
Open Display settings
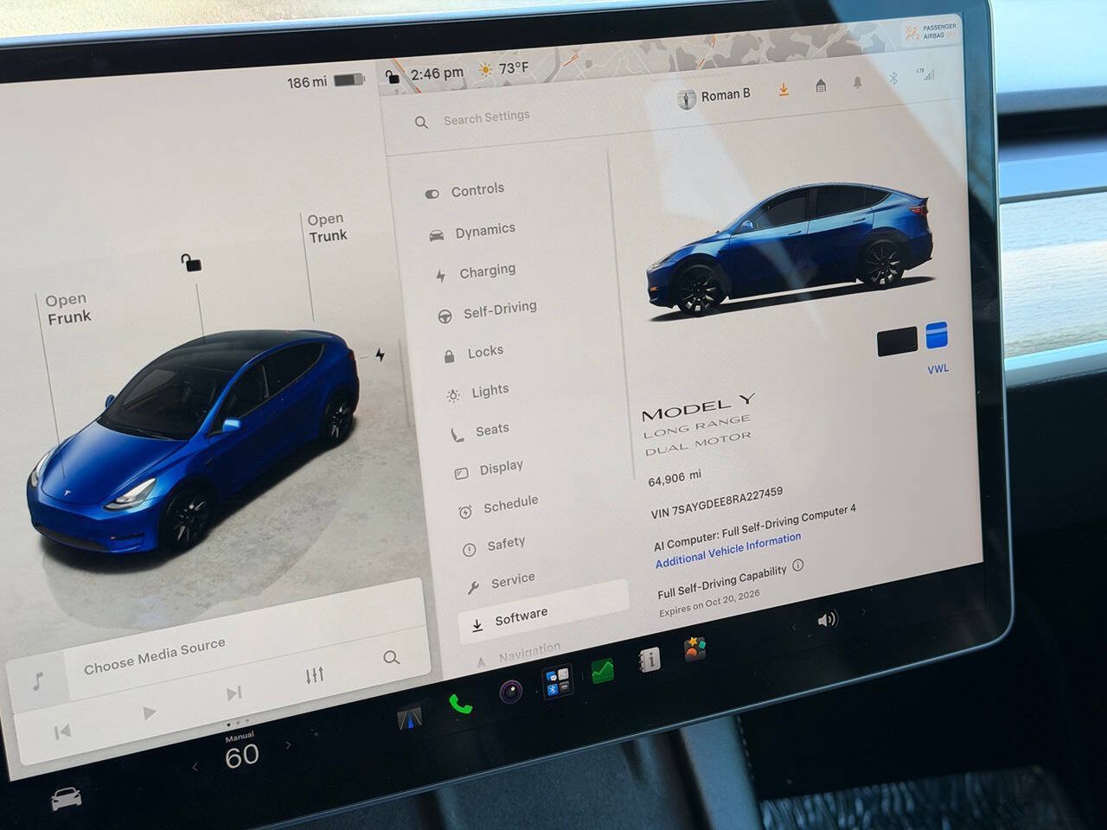(489, 469)
